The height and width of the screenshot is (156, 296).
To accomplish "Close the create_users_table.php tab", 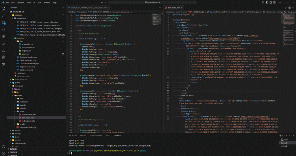I will tap(109, 8).
